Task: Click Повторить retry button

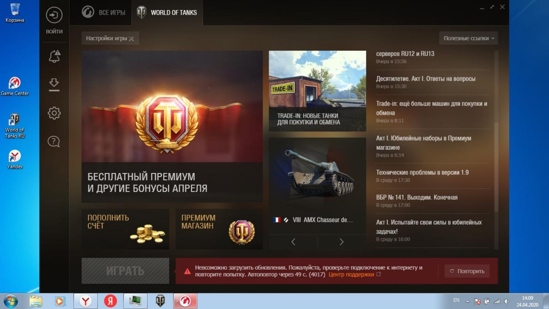Action: tap(467, 271)
